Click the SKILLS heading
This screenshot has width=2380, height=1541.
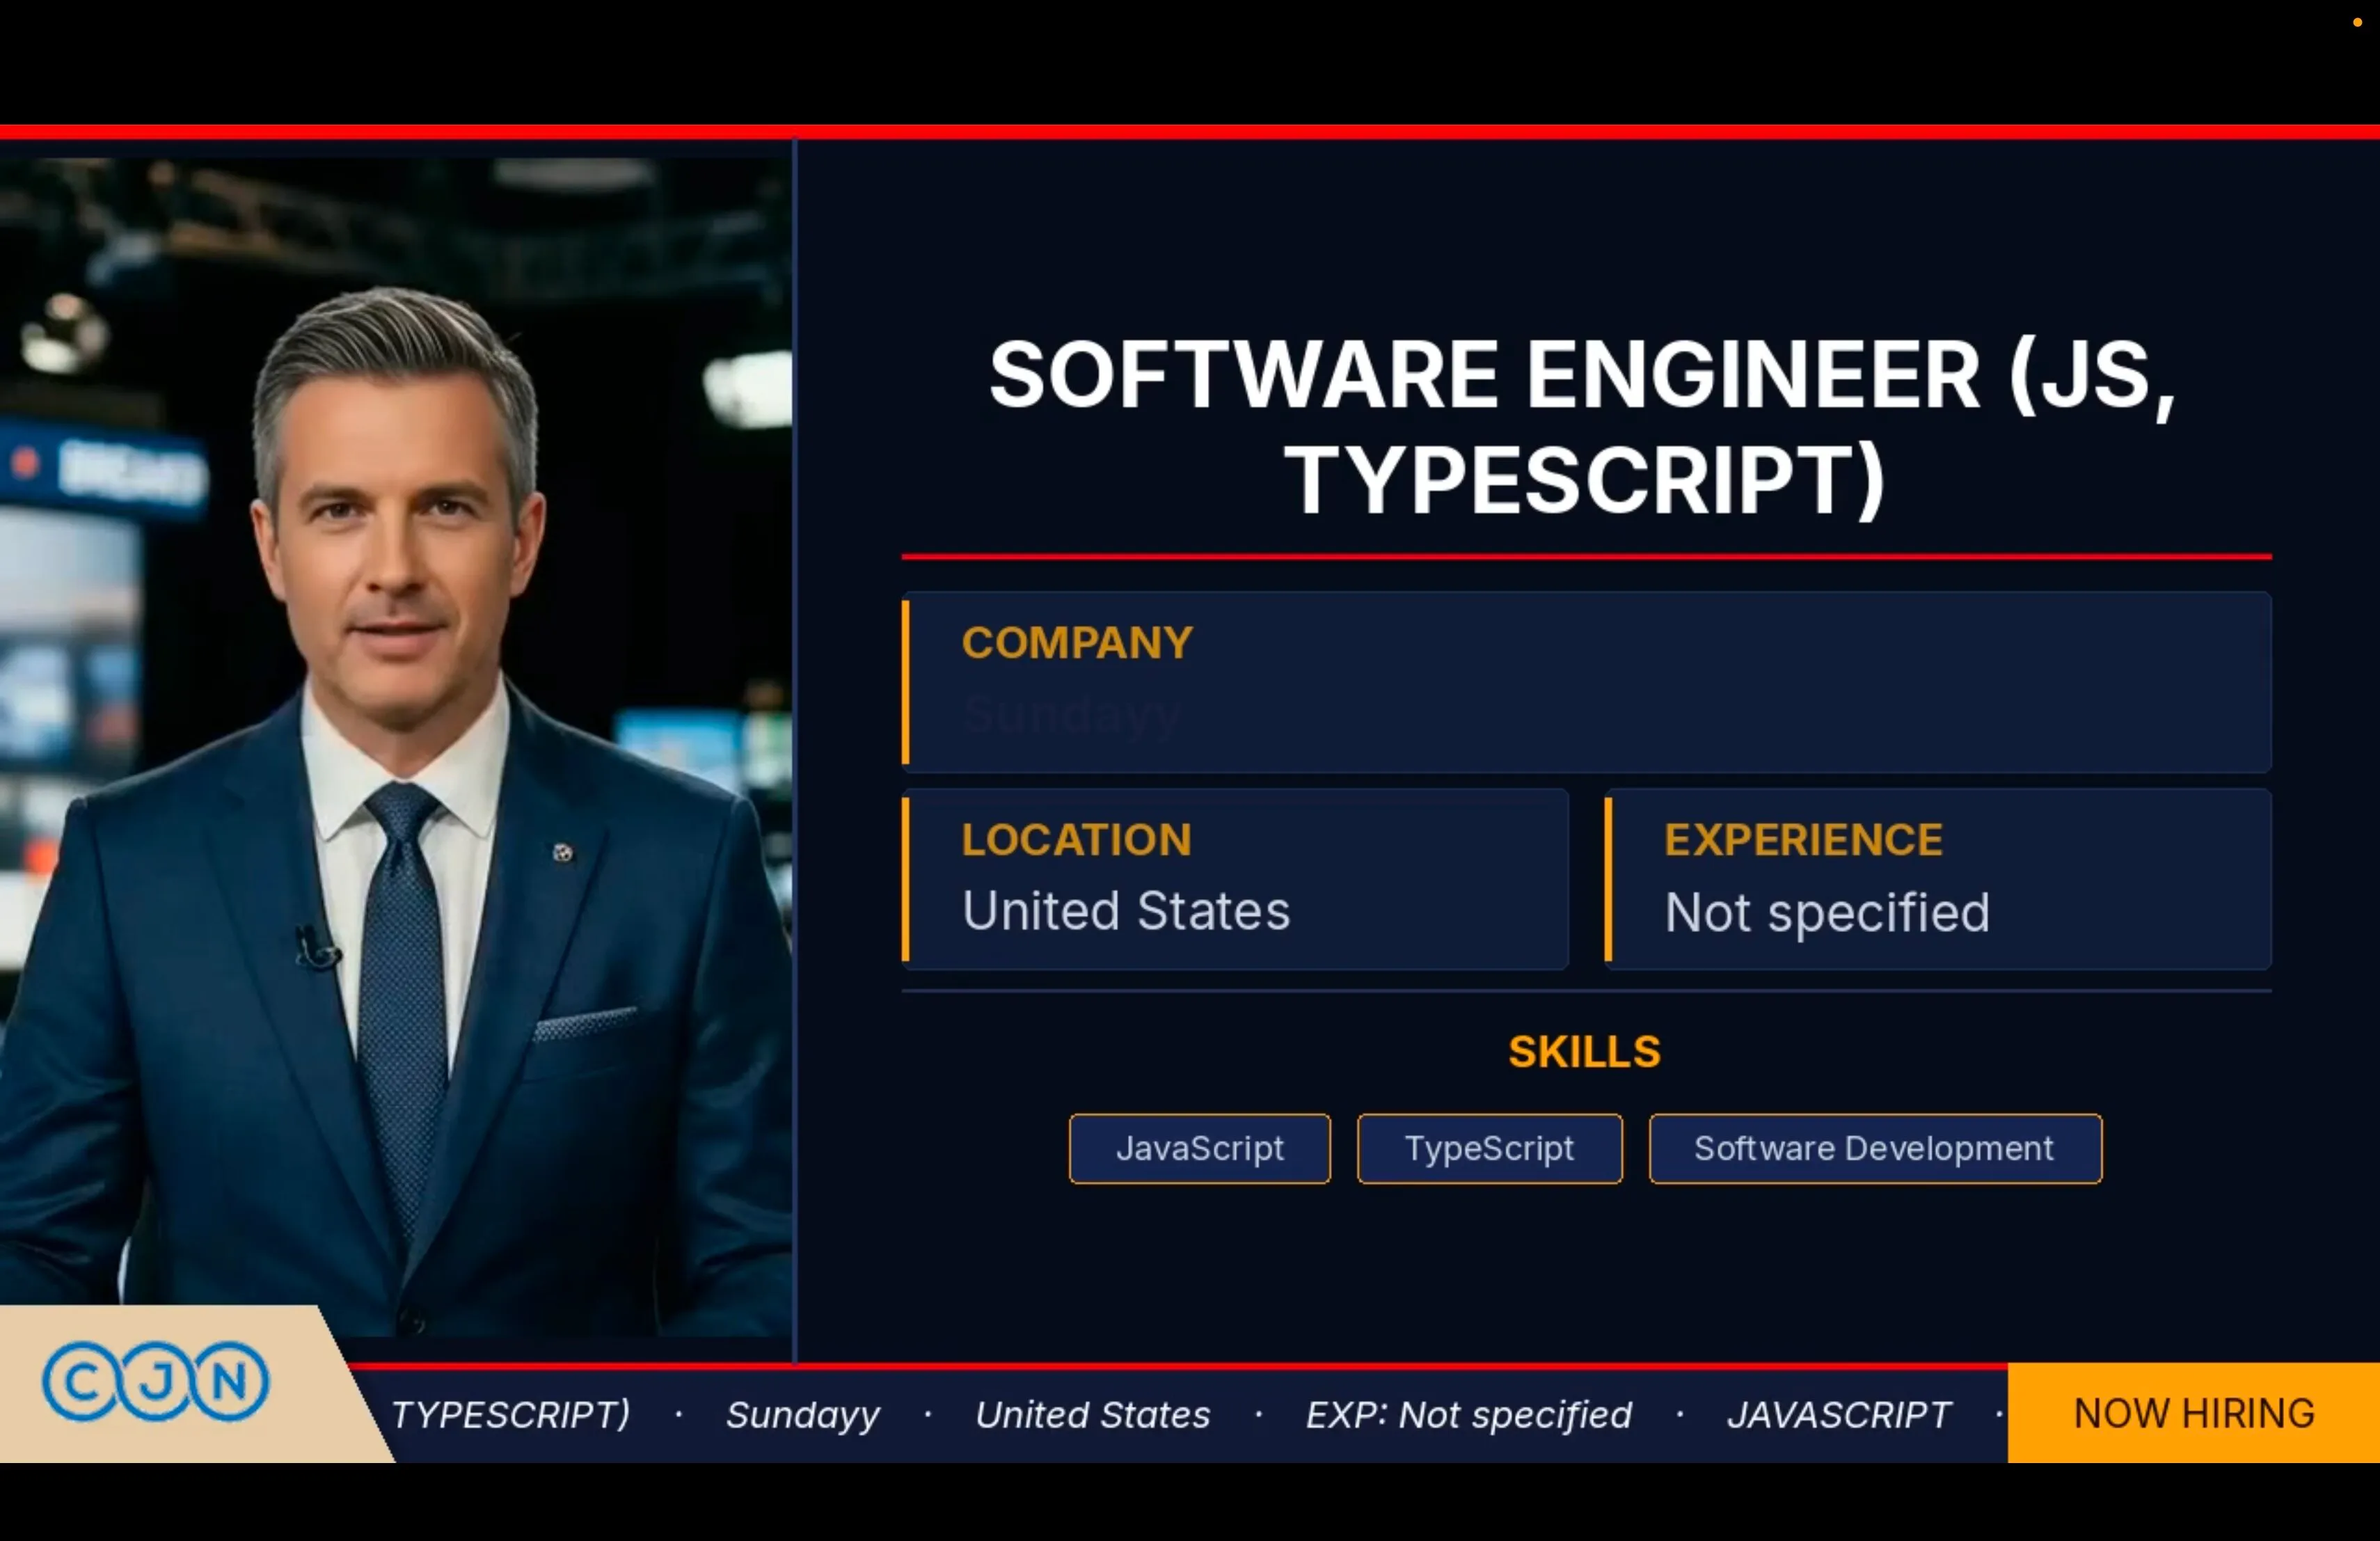pos(1584,1052)
